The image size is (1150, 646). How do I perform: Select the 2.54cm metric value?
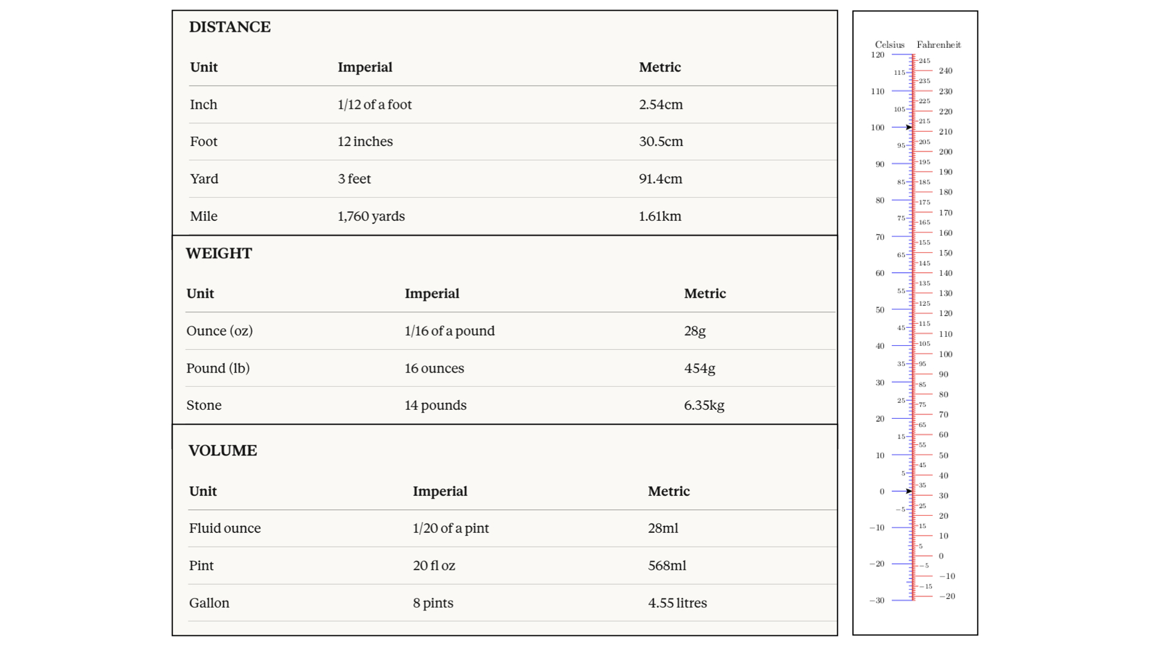coord(661,105)
